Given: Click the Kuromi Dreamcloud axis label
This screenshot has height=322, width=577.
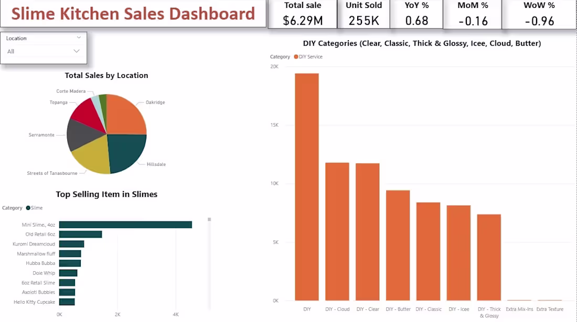Looking at the screenshot, I should [x=34, y=244].
